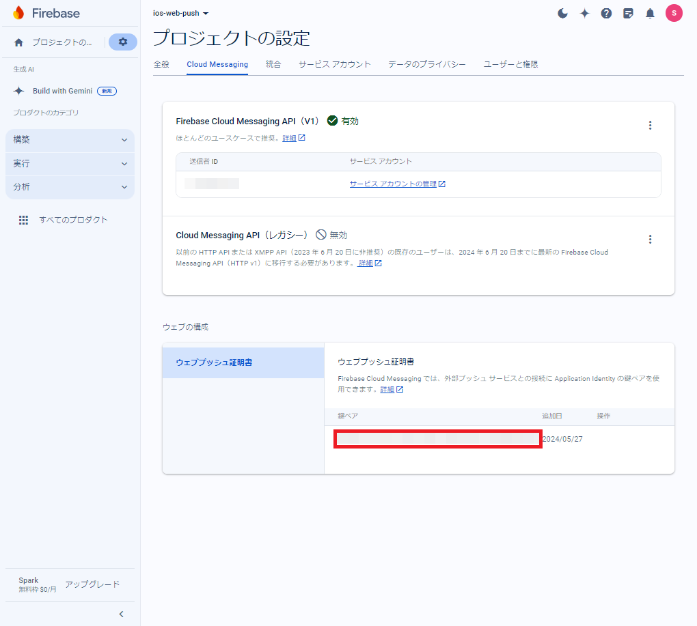697x626 pixels.
Task: Open the kebab menu on the legacy API card
Action: tap(650, 239)
